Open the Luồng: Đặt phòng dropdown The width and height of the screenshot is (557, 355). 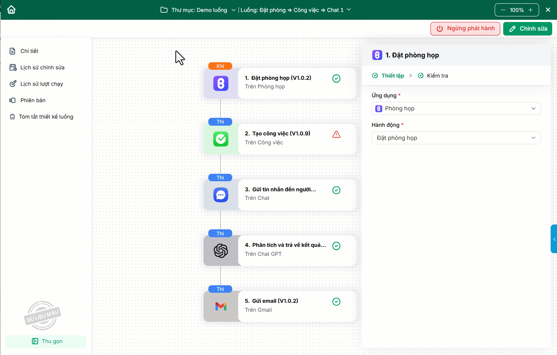click(296, 10)
